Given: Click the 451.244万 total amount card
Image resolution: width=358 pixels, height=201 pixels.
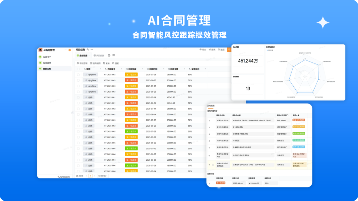Looking at the screenshot, I should tap(248, 61).
